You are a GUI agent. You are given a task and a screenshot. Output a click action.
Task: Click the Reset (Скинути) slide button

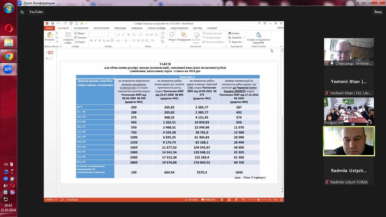[x=80, y=38]
